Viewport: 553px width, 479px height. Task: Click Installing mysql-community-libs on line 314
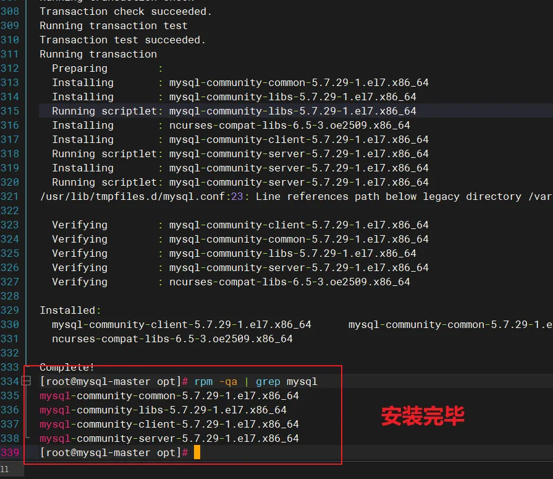234,97
